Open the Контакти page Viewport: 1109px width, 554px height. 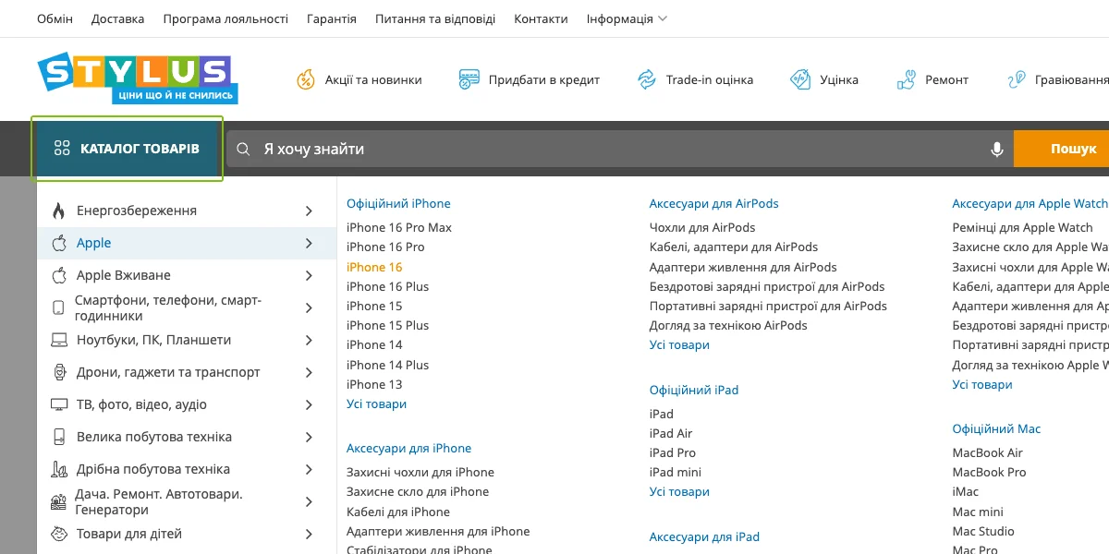tap(541, 18)
